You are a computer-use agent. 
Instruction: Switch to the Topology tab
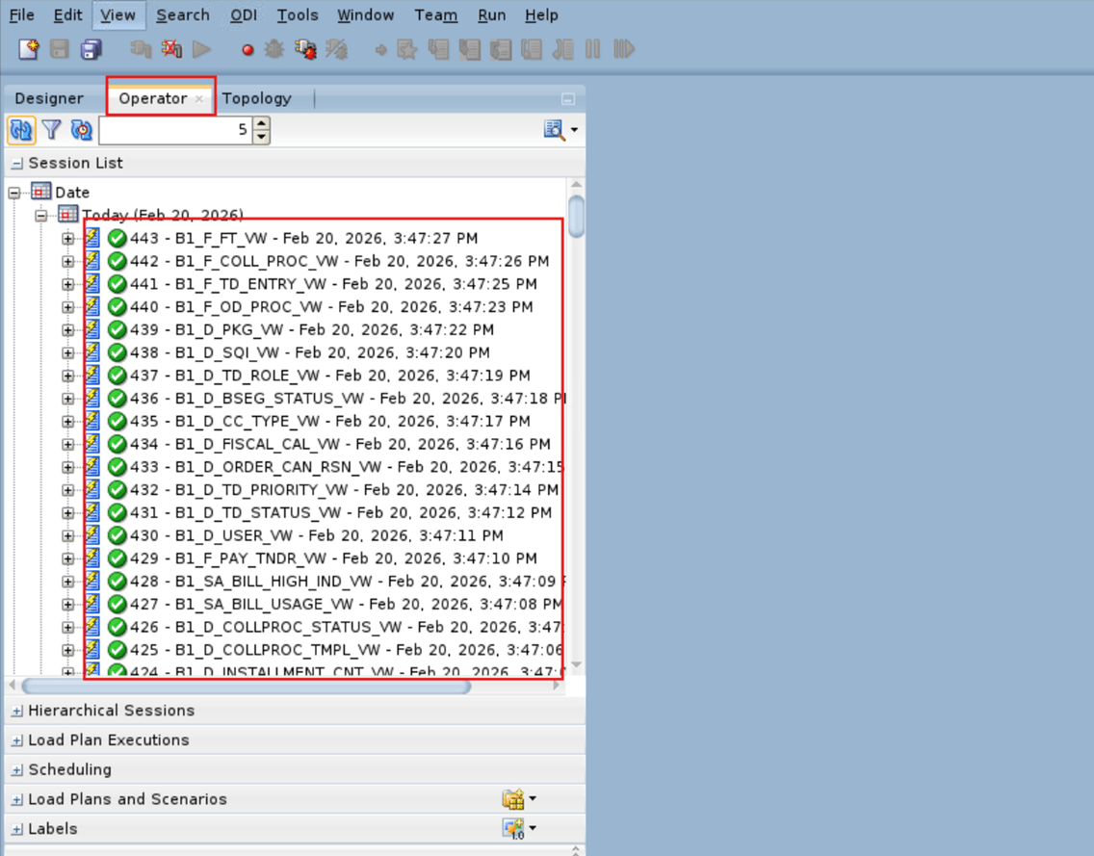click(257, 98)
